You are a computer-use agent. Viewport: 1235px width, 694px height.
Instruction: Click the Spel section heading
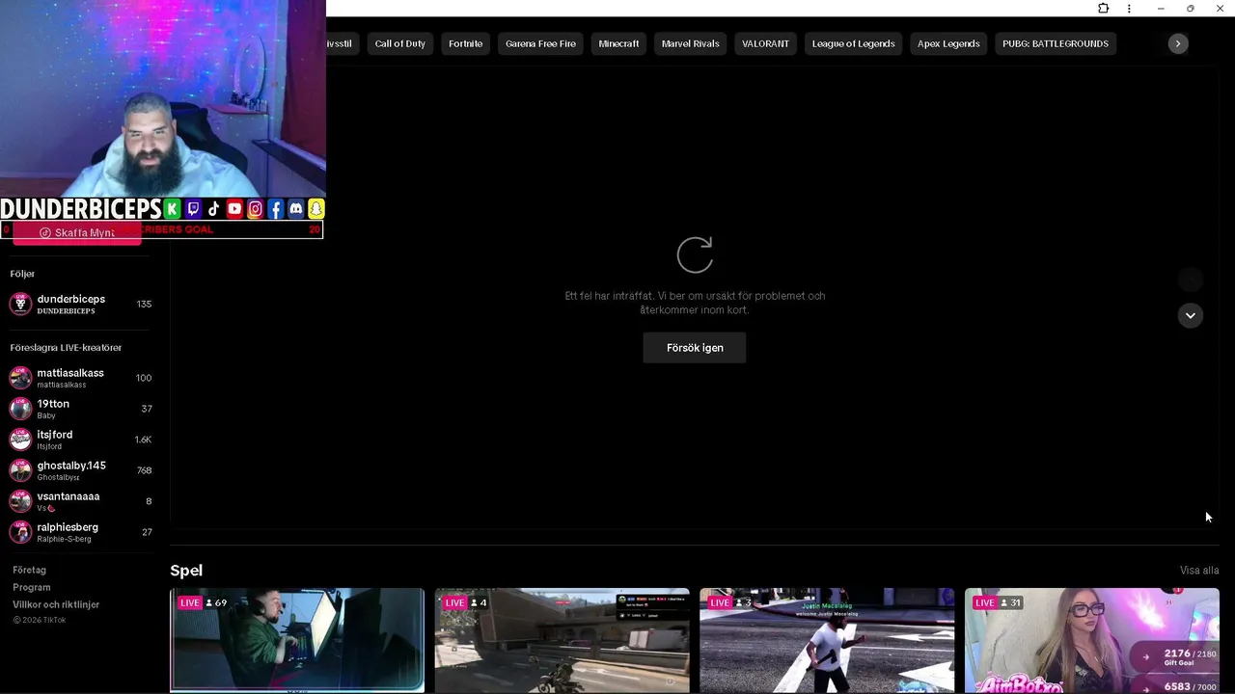pyautogui.click(x=186, y=571)
